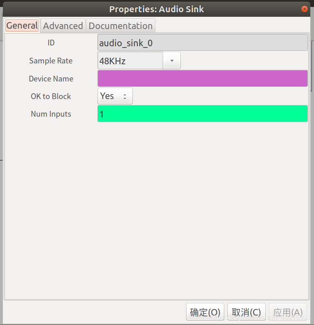
Task: Click the OK to Block label
Action: 51,96
